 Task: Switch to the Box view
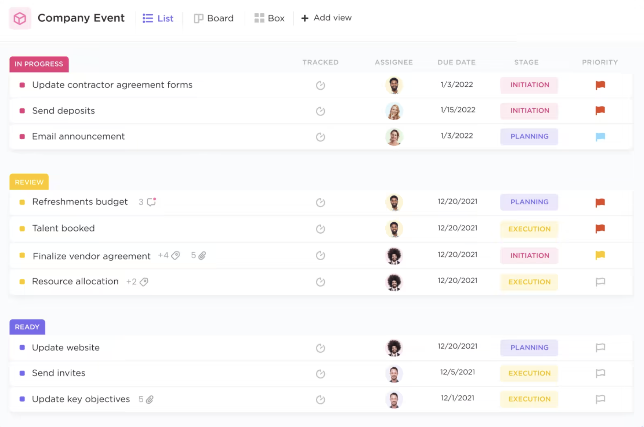click(x=269, y=18)
